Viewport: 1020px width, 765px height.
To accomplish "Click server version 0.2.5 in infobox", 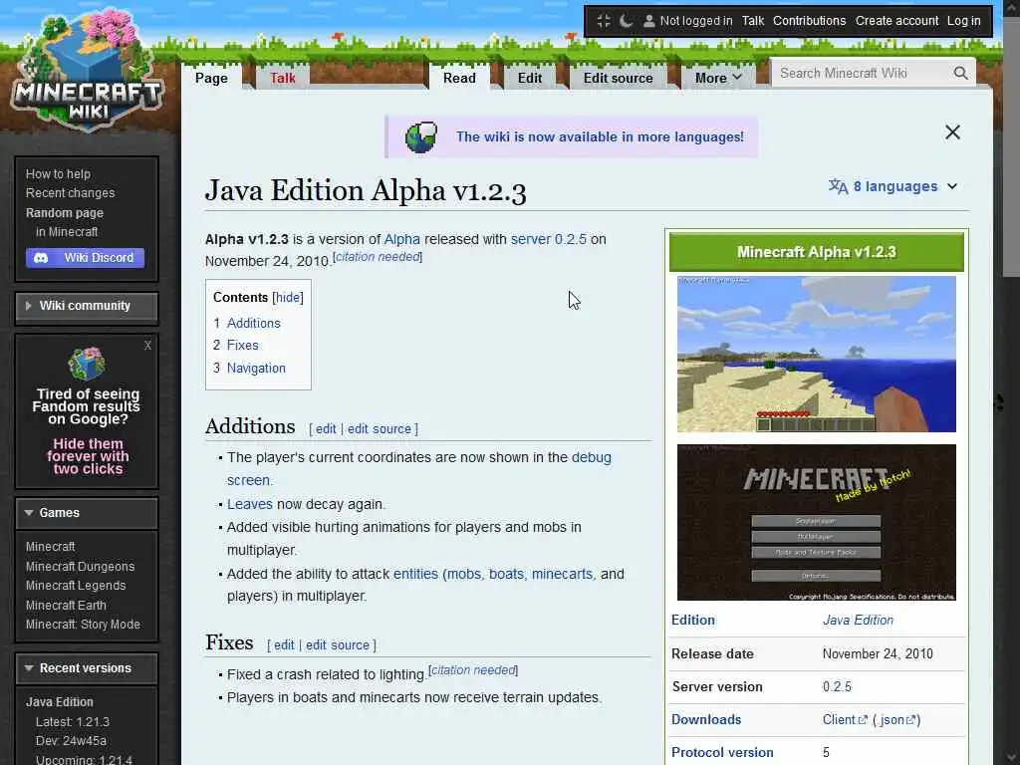I will click(x=837, y=687).
